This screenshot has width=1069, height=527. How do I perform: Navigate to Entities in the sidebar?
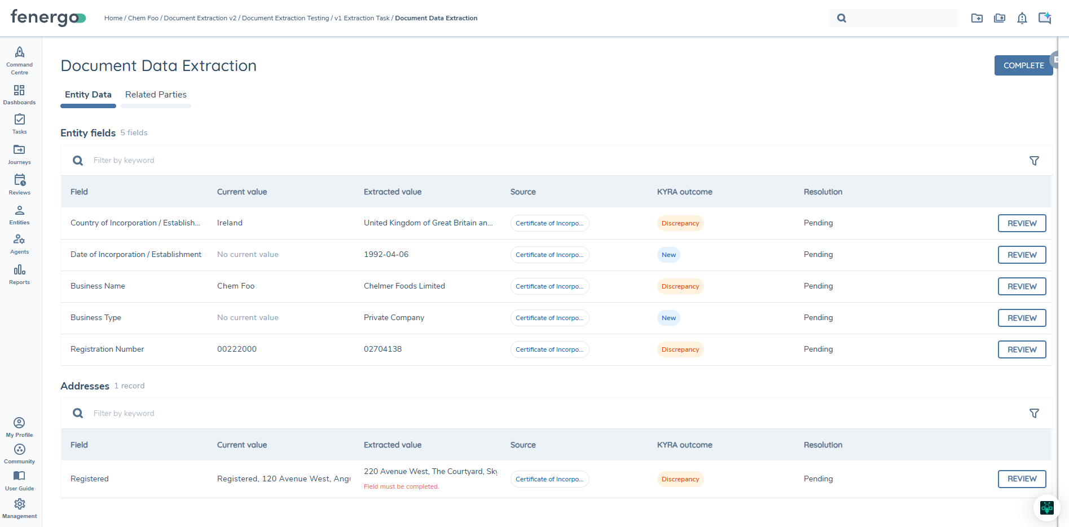coord(20,215)
